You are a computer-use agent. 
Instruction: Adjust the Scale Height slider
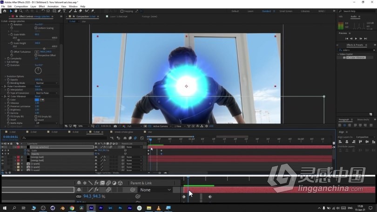pyautogui.click(x=44, y=48)
